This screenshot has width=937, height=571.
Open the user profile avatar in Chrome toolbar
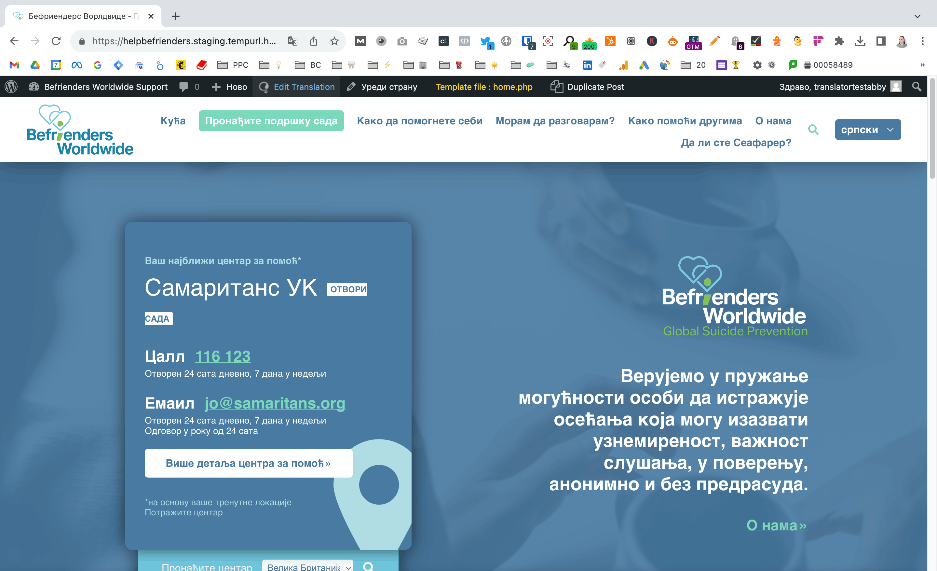902,41
